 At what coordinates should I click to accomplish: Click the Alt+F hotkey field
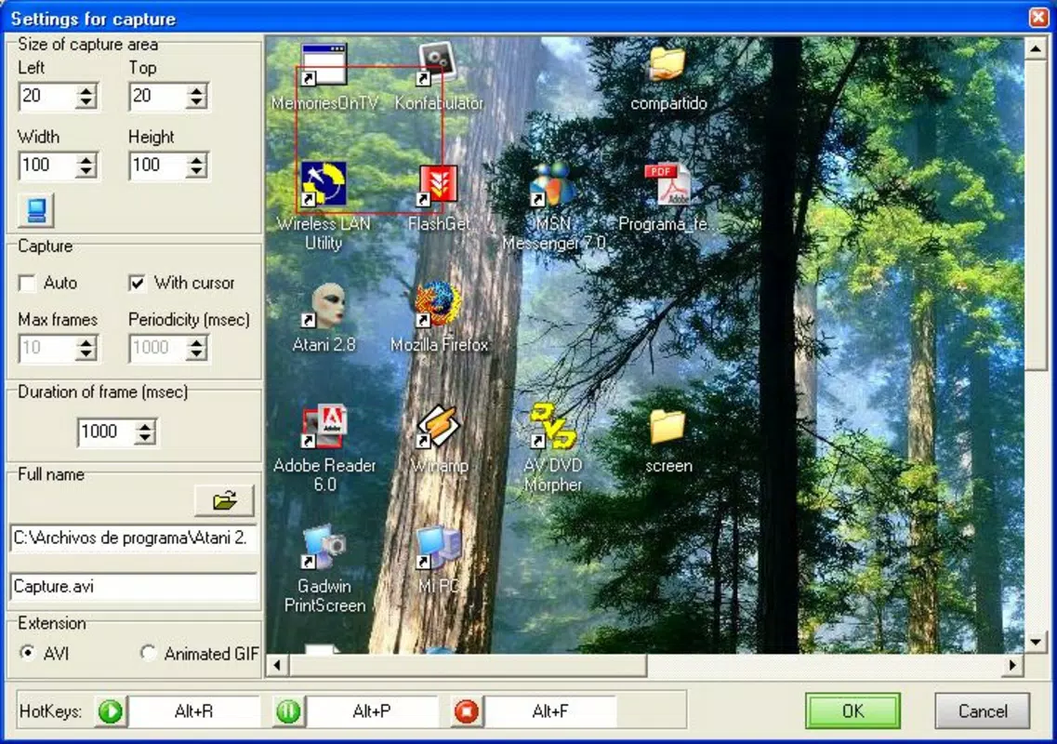(550, 711)
